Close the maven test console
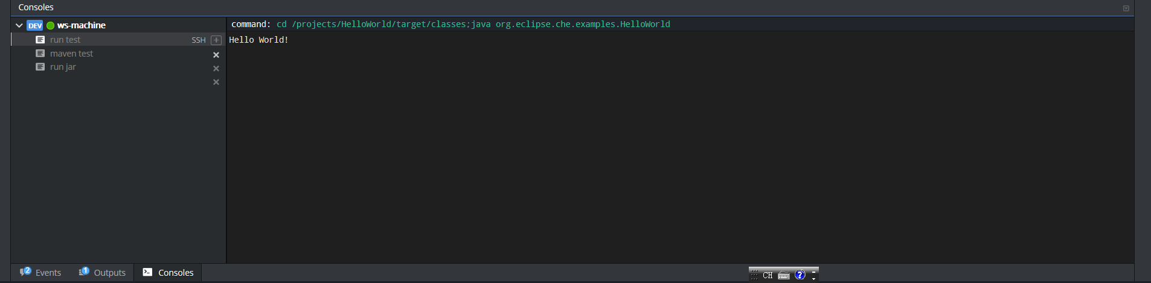The image size is (1151, 283). (216, 55)
